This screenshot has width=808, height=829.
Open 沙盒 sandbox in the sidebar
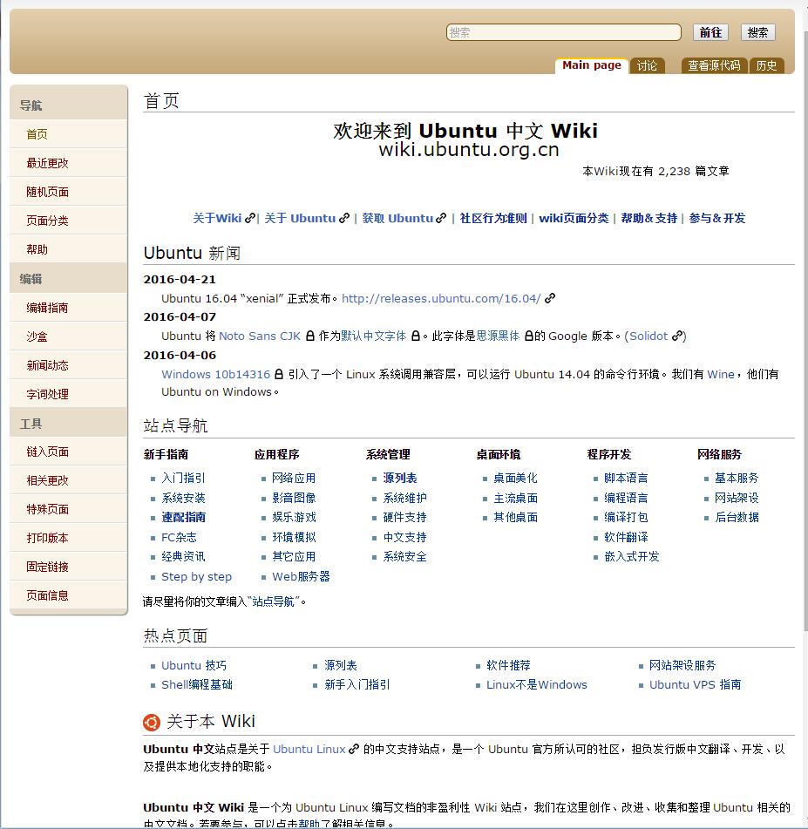pyautogui.click(x=37, y=336)
